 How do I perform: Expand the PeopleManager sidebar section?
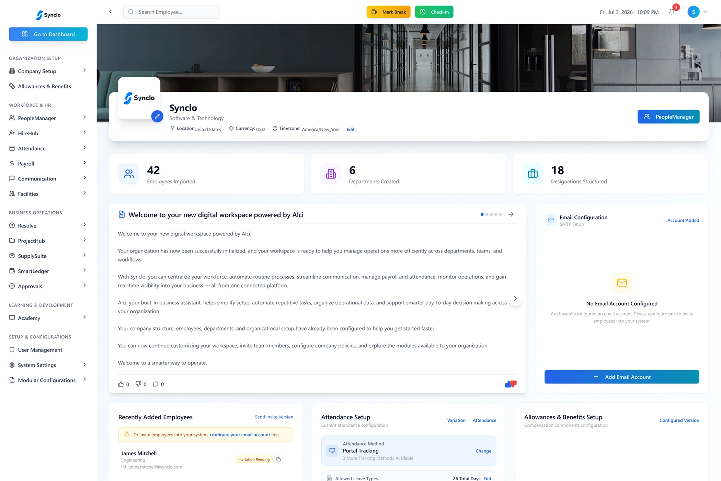[x=48, y=118]
